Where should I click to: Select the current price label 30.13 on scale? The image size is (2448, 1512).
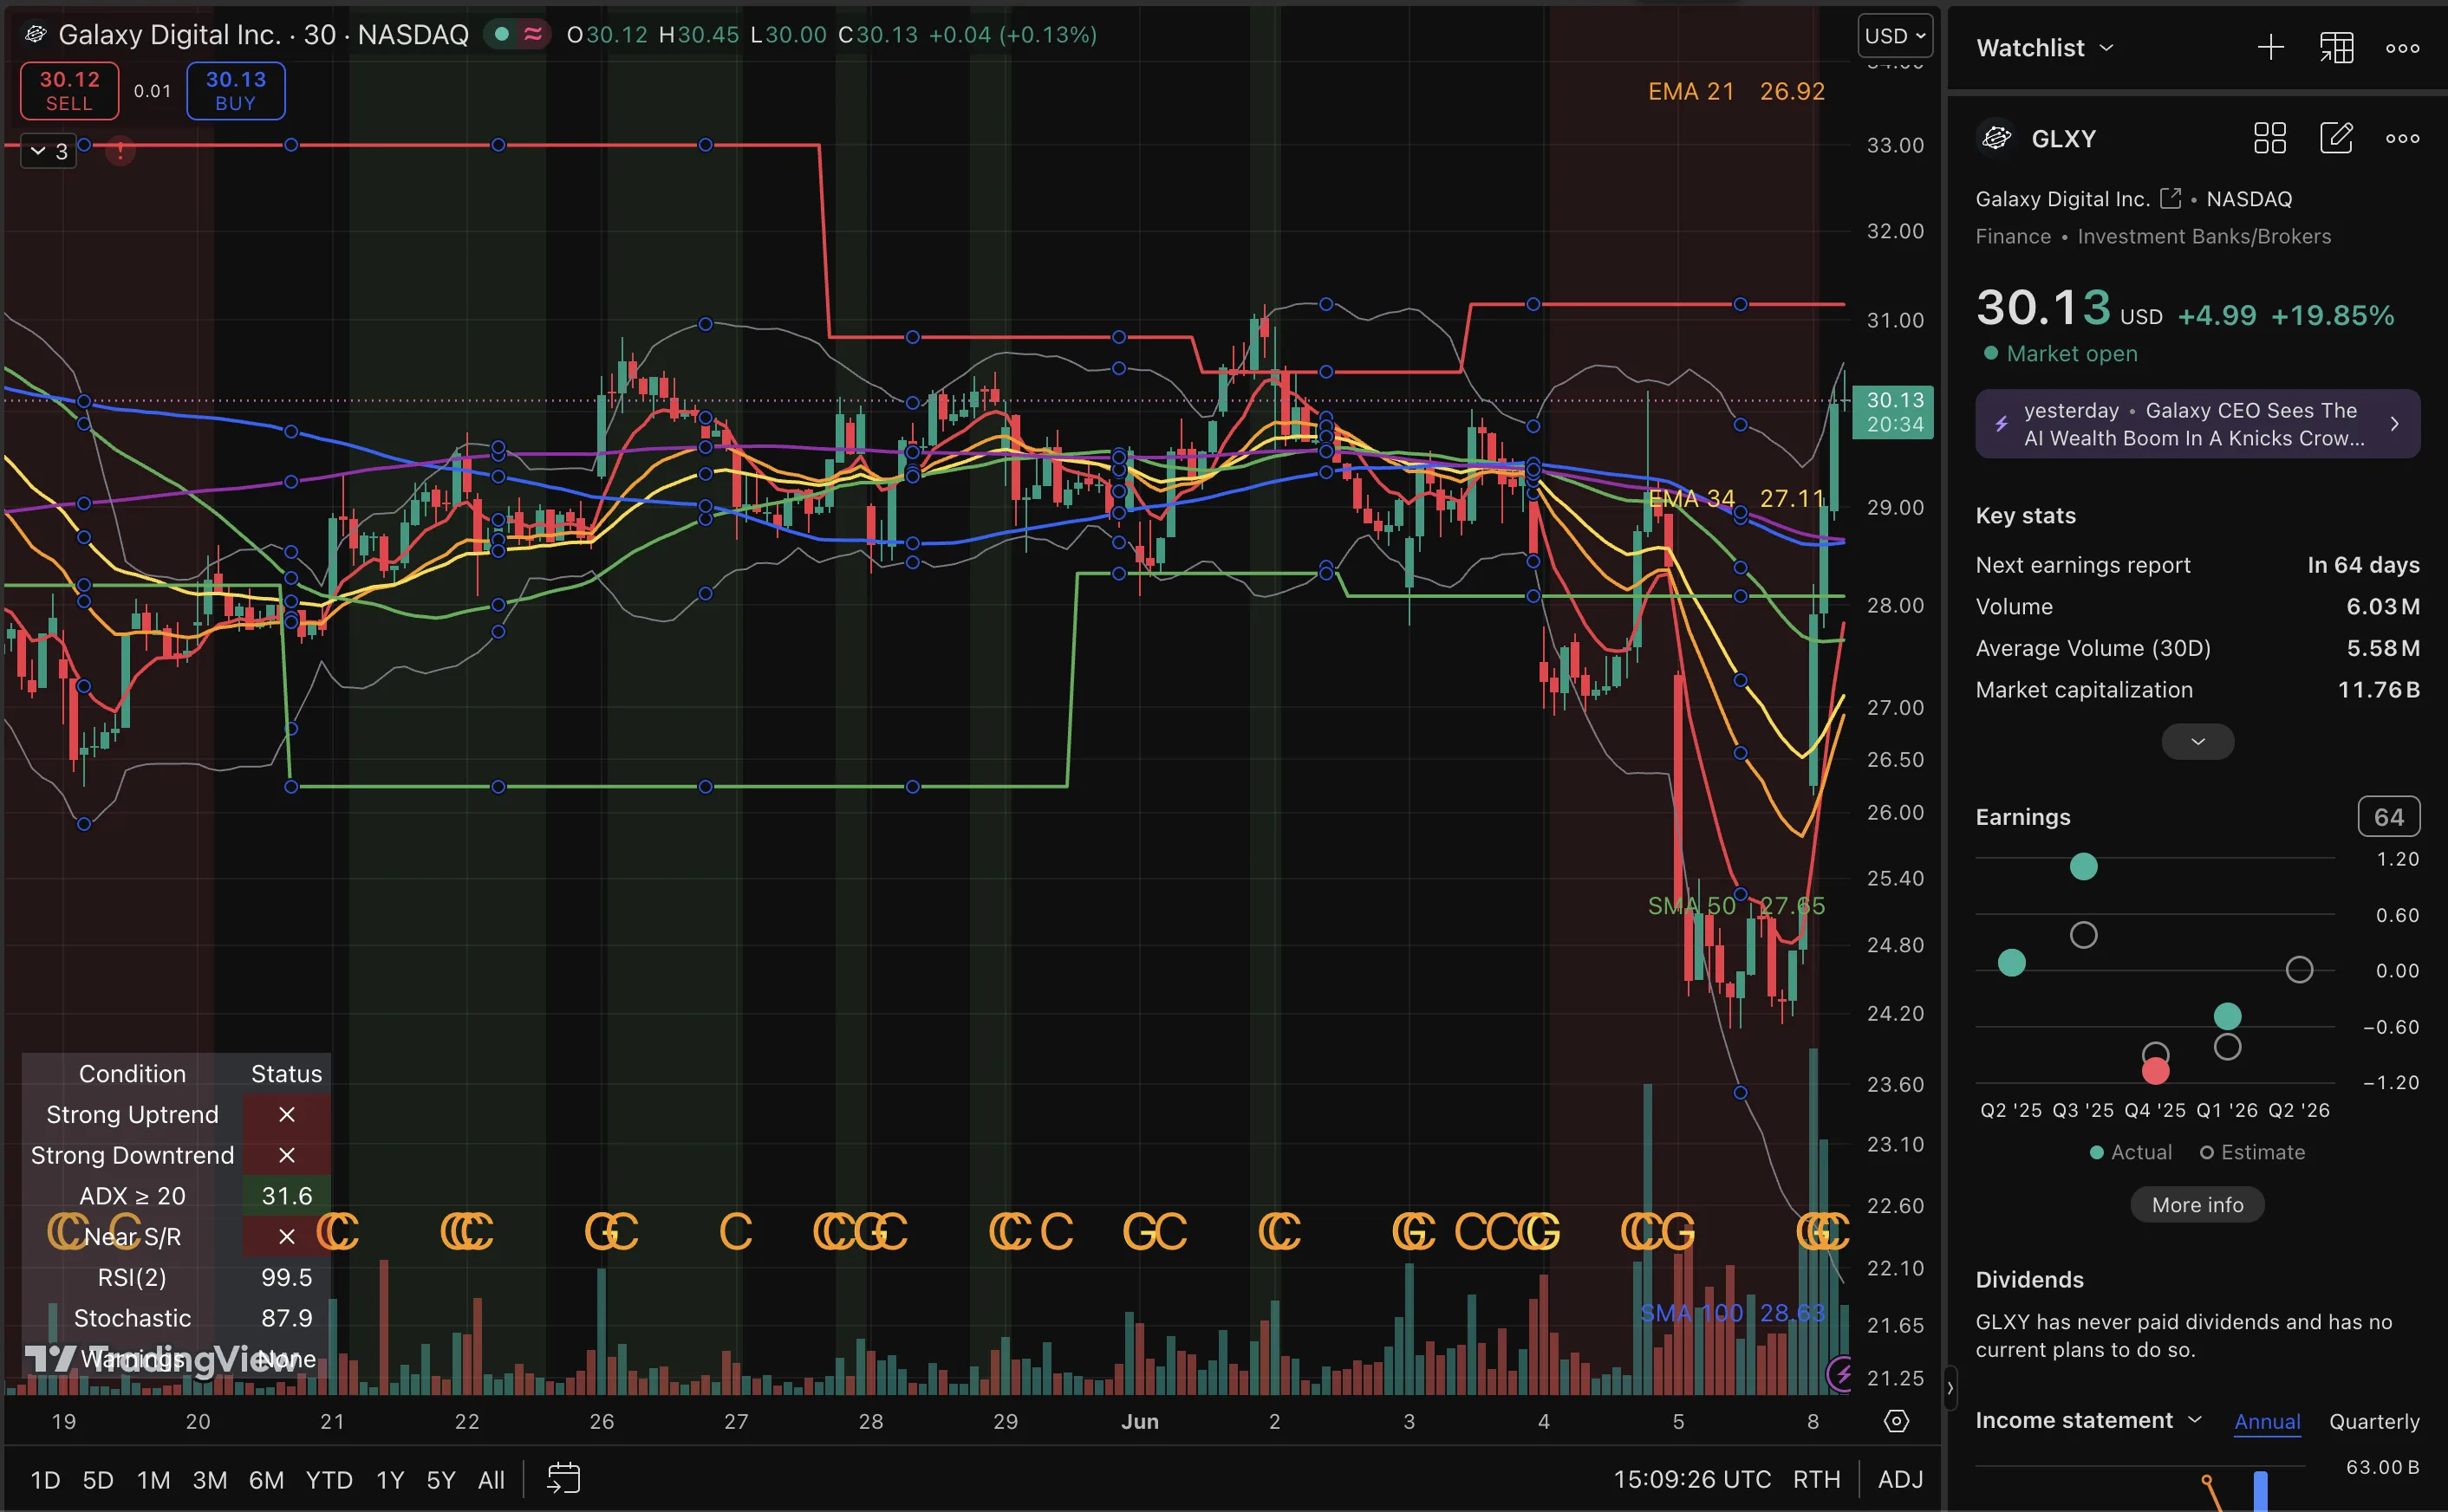pos(1892,411)
